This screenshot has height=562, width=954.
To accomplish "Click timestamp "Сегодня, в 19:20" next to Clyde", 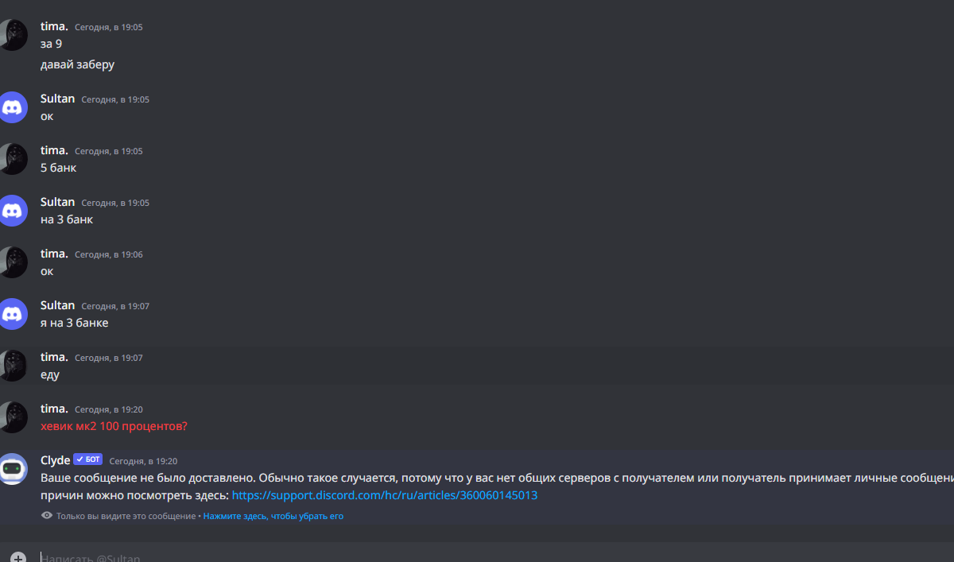I will [143, 461].
